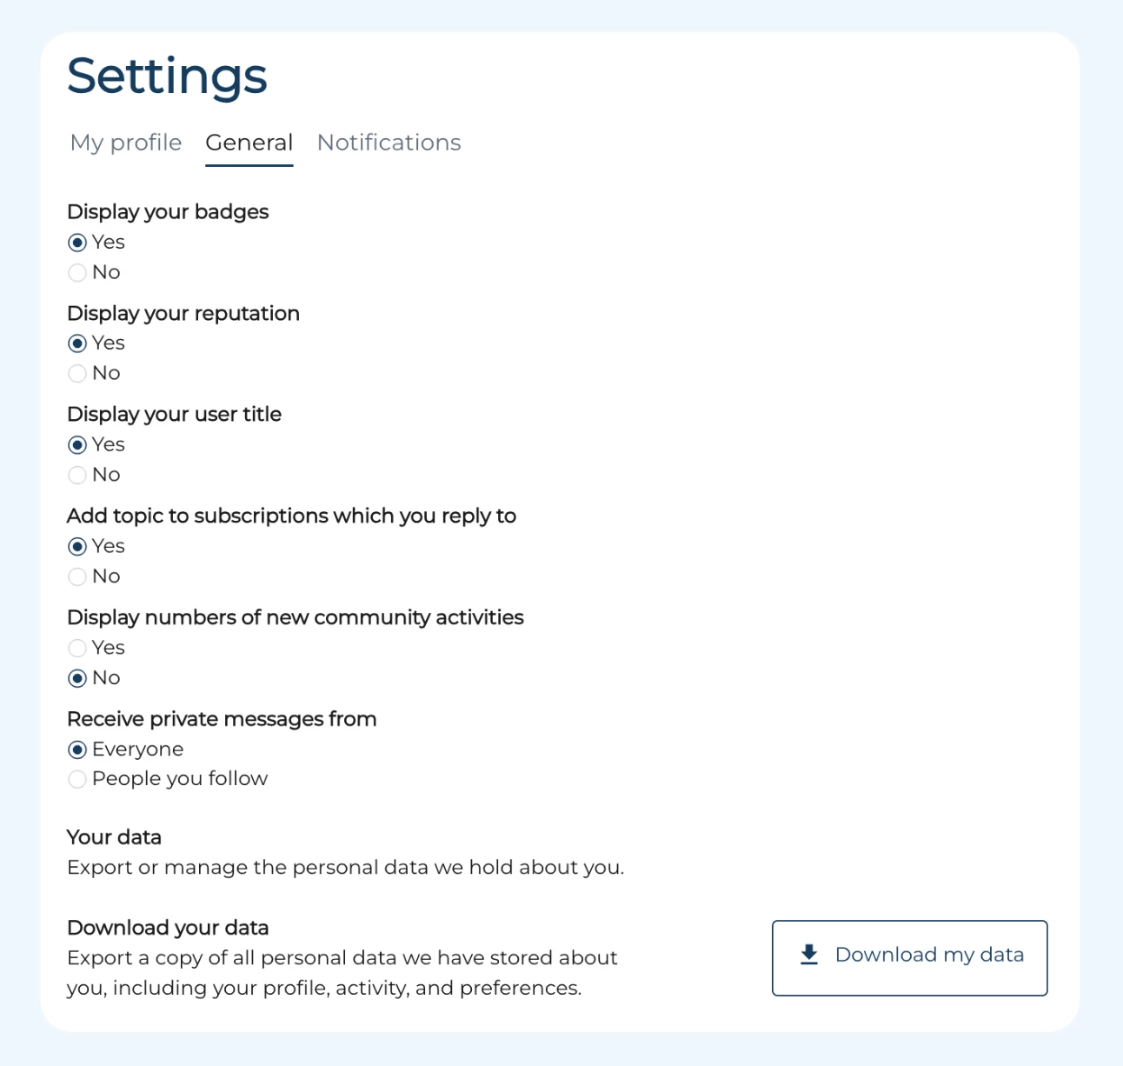Enable adding replied topics to subscriptions
Viewport: 1123px width, 1066px height.
coord(77,546)
